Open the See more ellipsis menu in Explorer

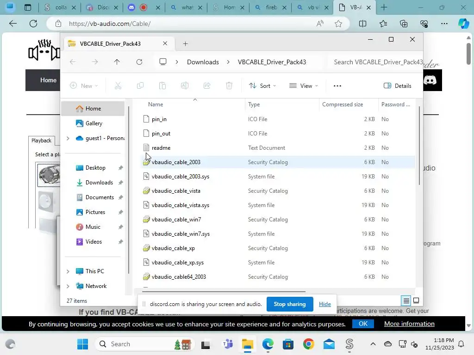pyautogui.click(x=337, y=86)
